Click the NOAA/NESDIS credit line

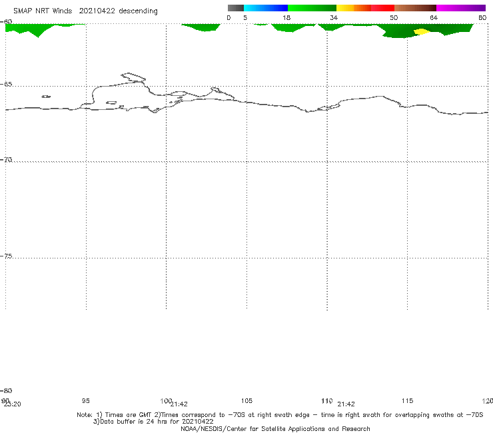(275, 428)
